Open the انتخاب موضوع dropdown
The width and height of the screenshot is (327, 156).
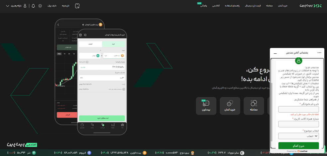tap(298, 136)
